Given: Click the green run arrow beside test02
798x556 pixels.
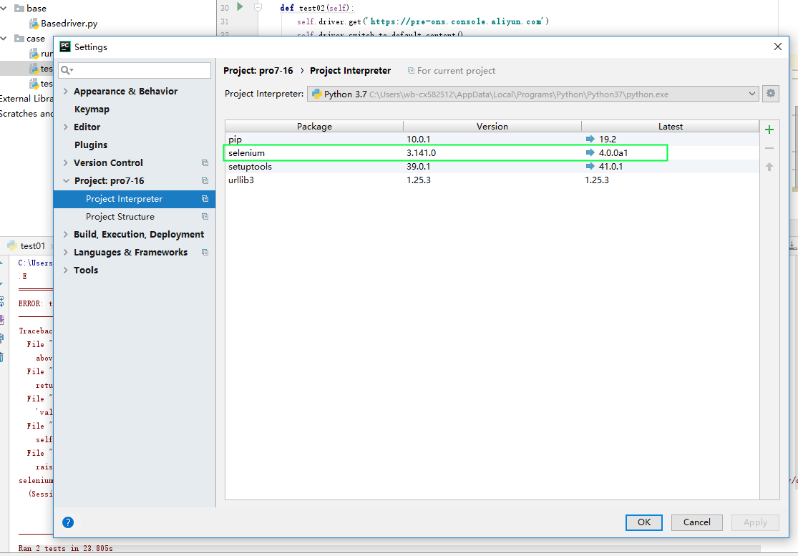Looking at the screenshot, I should coord(240,6).
